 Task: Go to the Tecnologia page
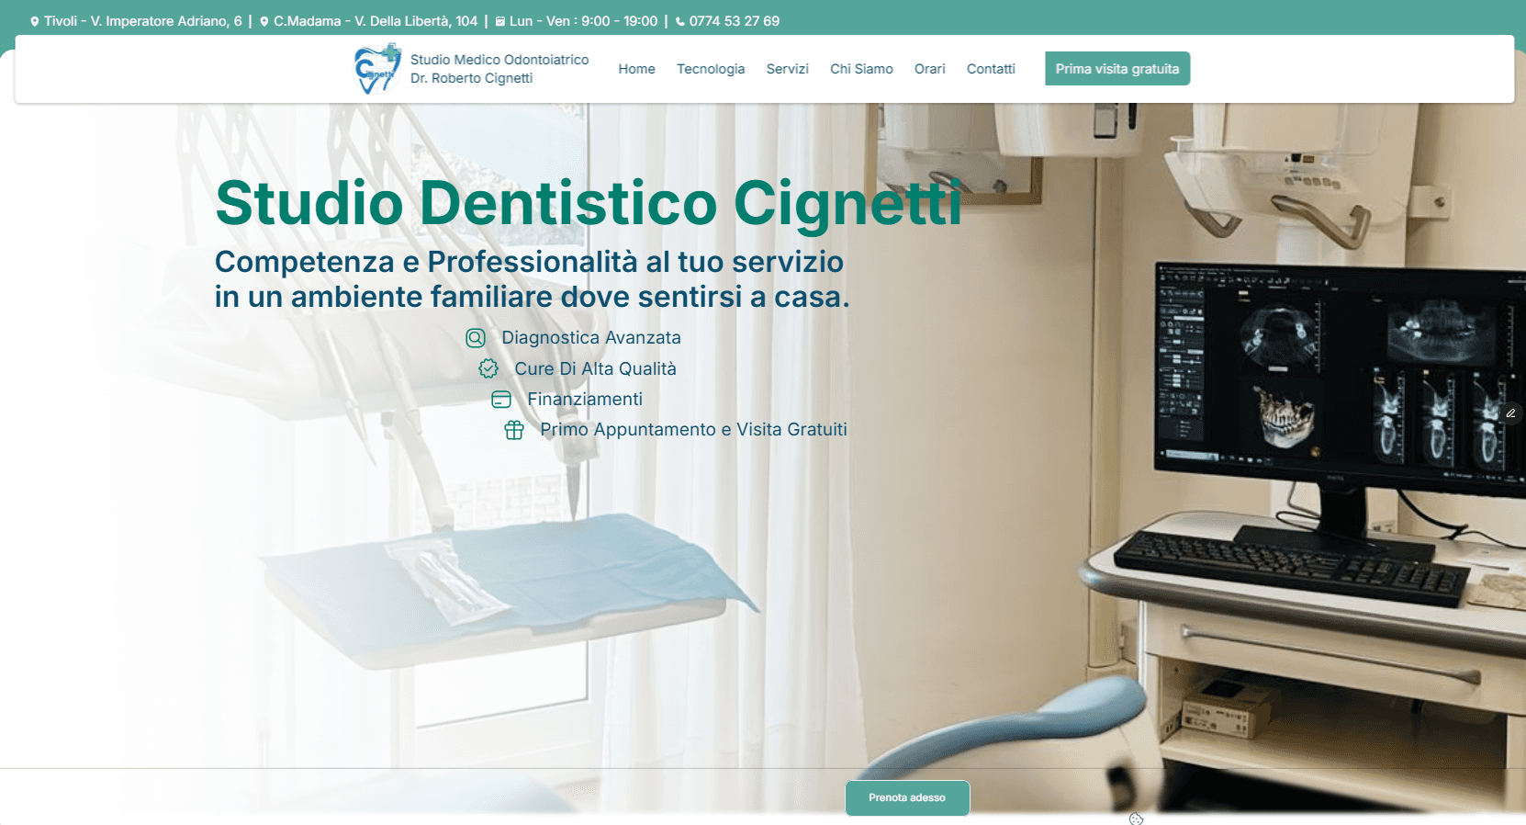pyautogui.click(x=711, y=69)
